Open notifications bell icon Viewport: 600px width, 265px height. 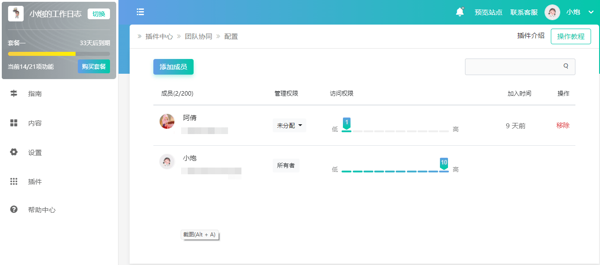pyautogui.click(x=460, y=12)
